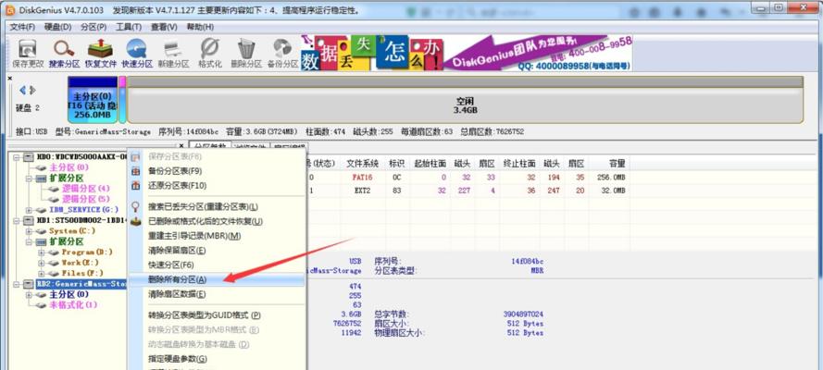Click the magnifier icon beside 搜索已丢失分区
The height and width of the screenshot is (370, 823).
pyautogui.click(x=136, y=206)
